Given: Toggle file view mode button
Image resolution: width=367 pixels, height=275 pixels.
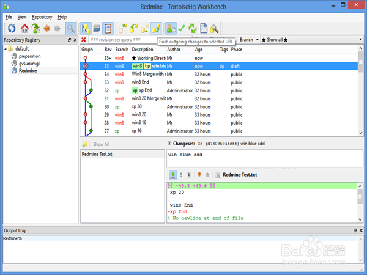Looking at the screenshot, I should (x=181, y=175).
